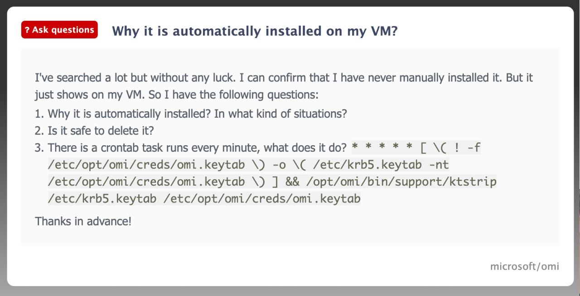This screenshot has height=296, width=580.
Task: Select question one about automatic installation
Action: pyautogui.click(x=197, y=113)
